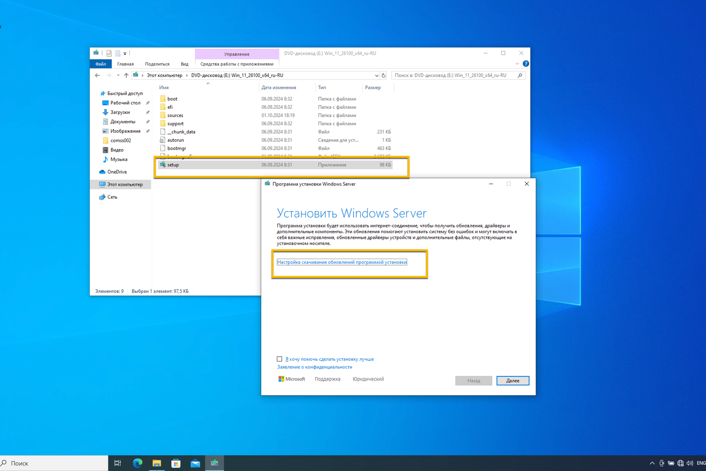Open Заявление о конфиденциальности link
Screen dimensions: 706x471
coord(314,367)
